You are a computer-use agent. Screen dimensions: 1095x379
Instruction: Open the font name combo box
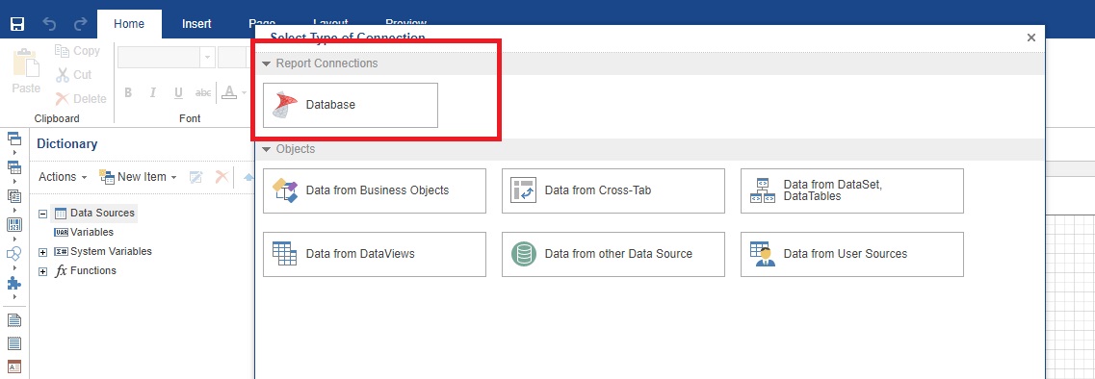pyautogui.click(x=167, y=57)
